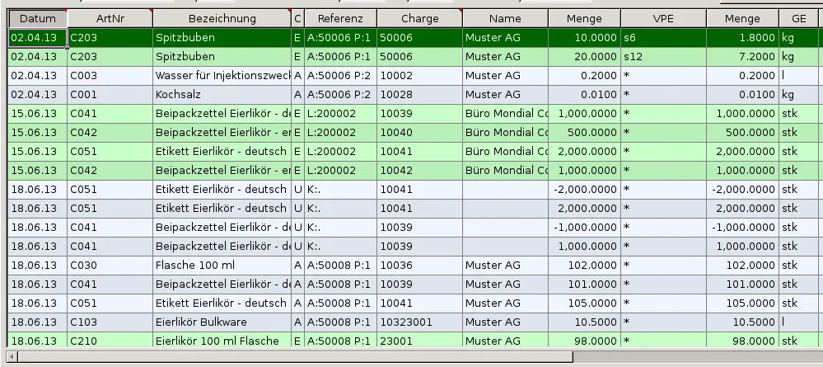The width and height of the screenshot is (823, 367).
Task: Click the Name column header
Action: [x=506, y=19]
